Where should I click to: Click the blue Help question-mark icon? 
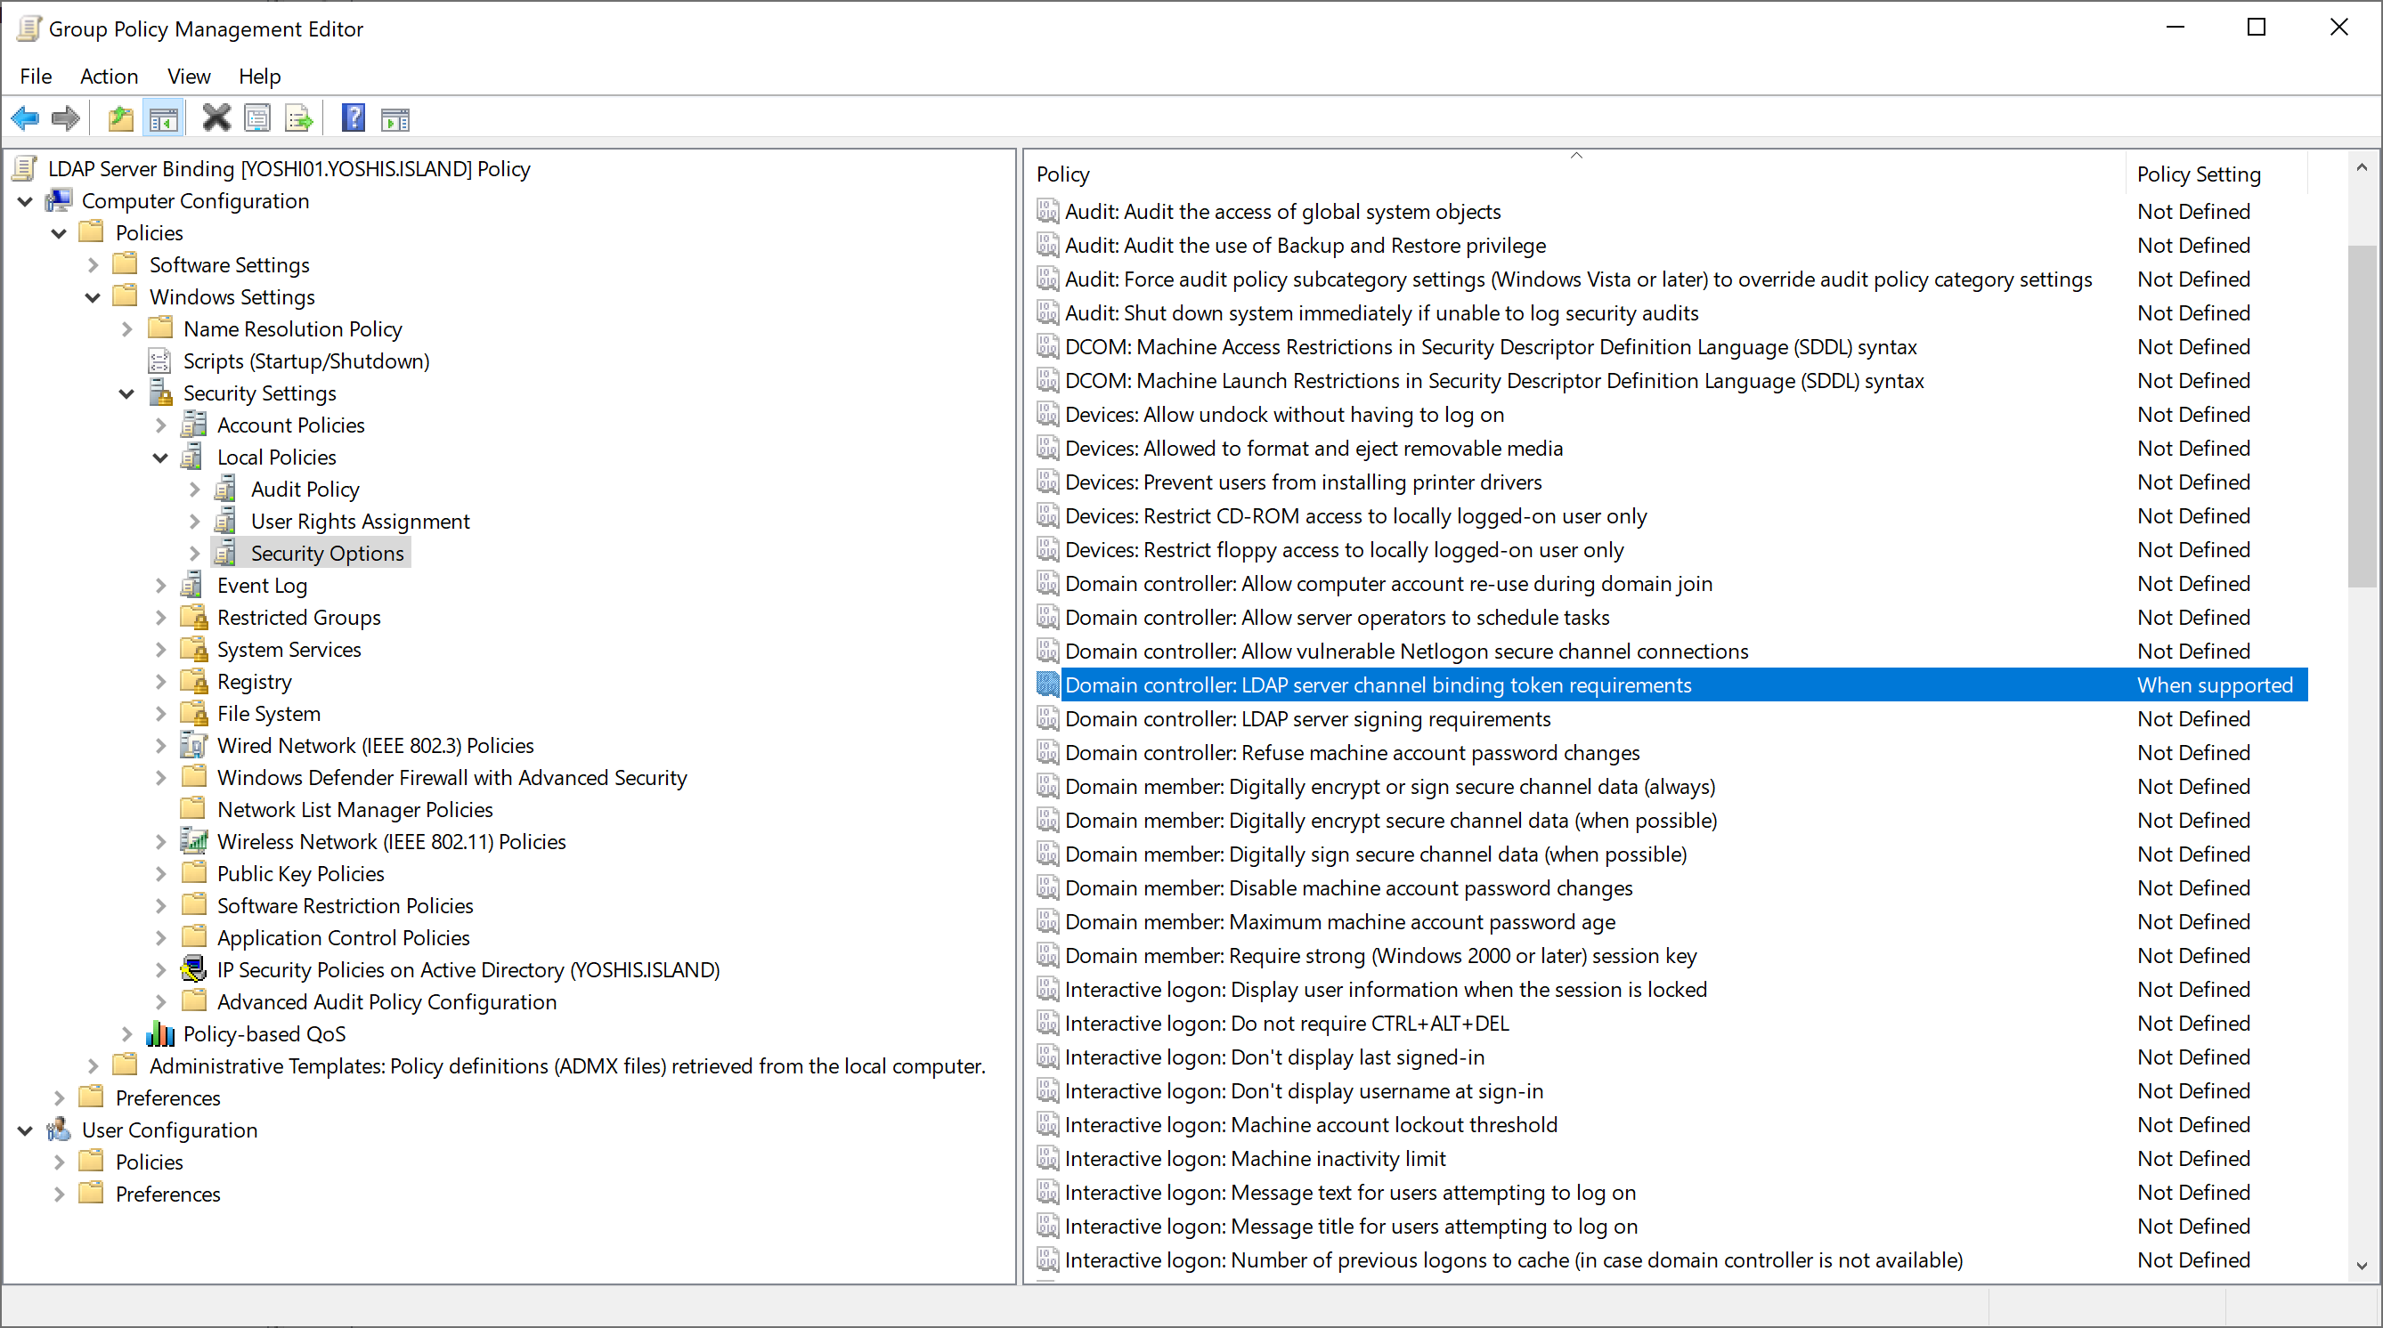[x=354, y=118]
